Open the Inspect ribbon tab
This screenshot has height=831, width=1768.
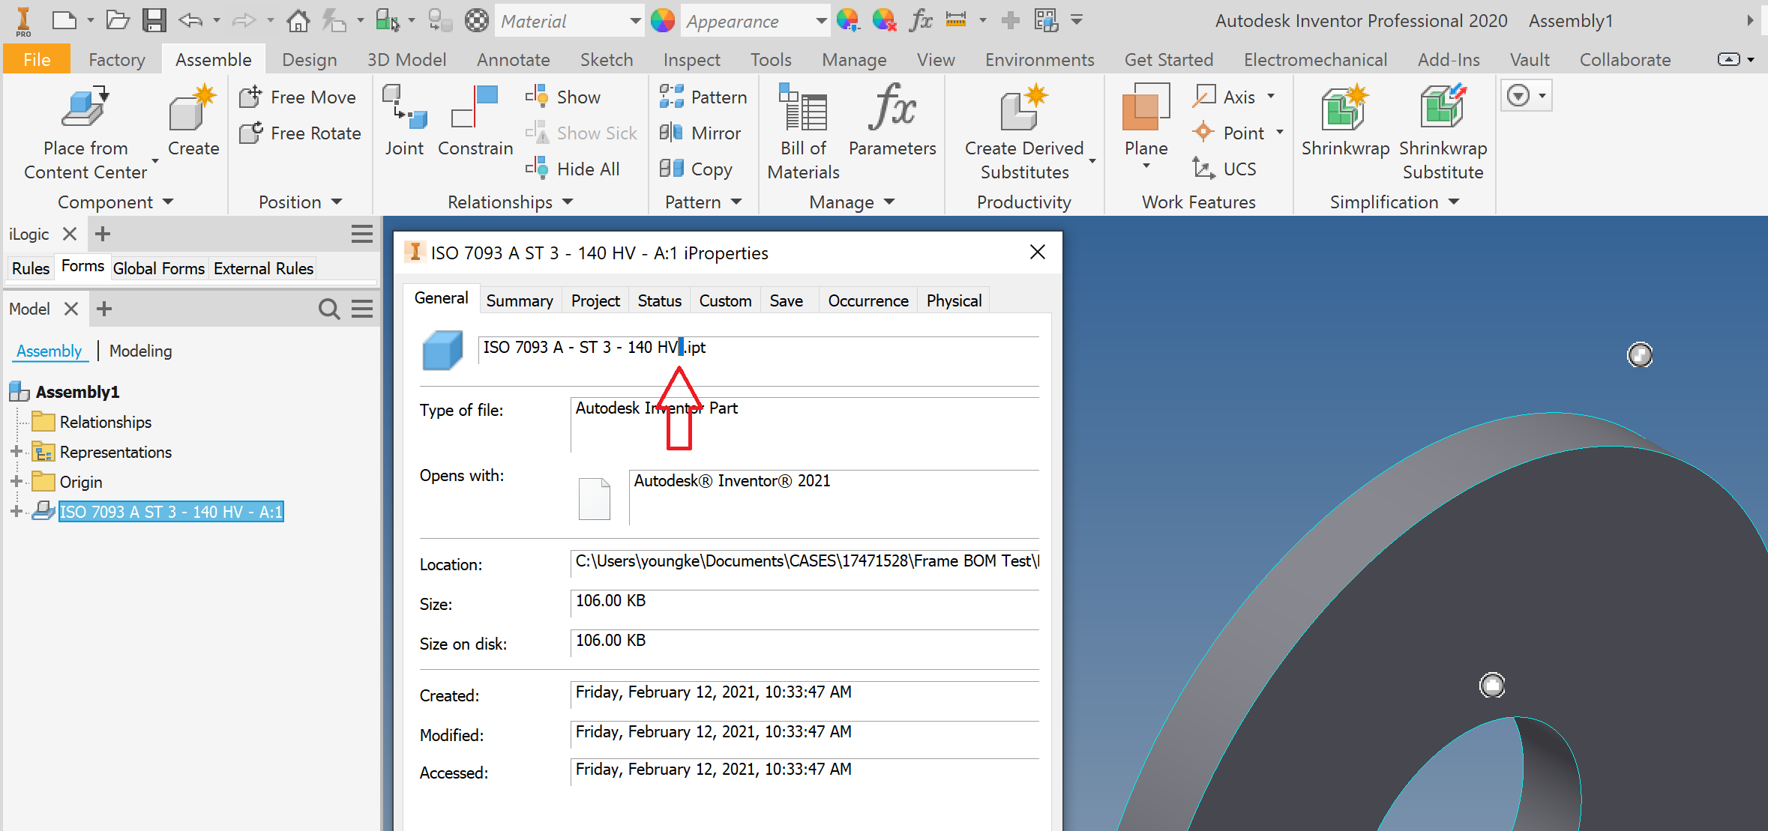click(x=691, y=59)
